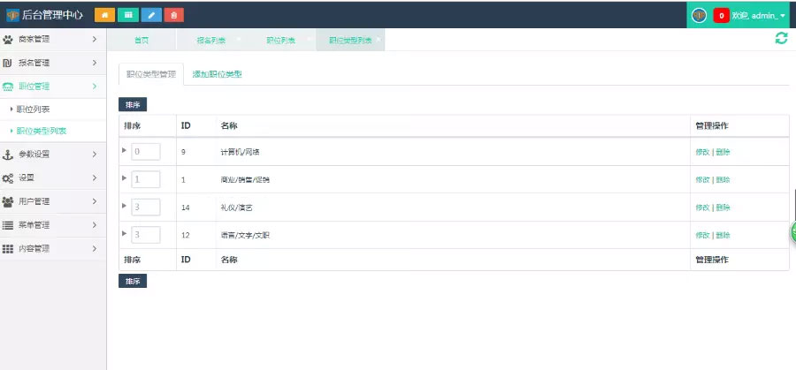Click the blue pencil edit icon button
This screenshot has width=796, height=370.
(151, 15)
